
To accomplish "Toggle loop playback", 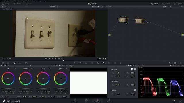I will pyautogui.click(x=62, y=58).
